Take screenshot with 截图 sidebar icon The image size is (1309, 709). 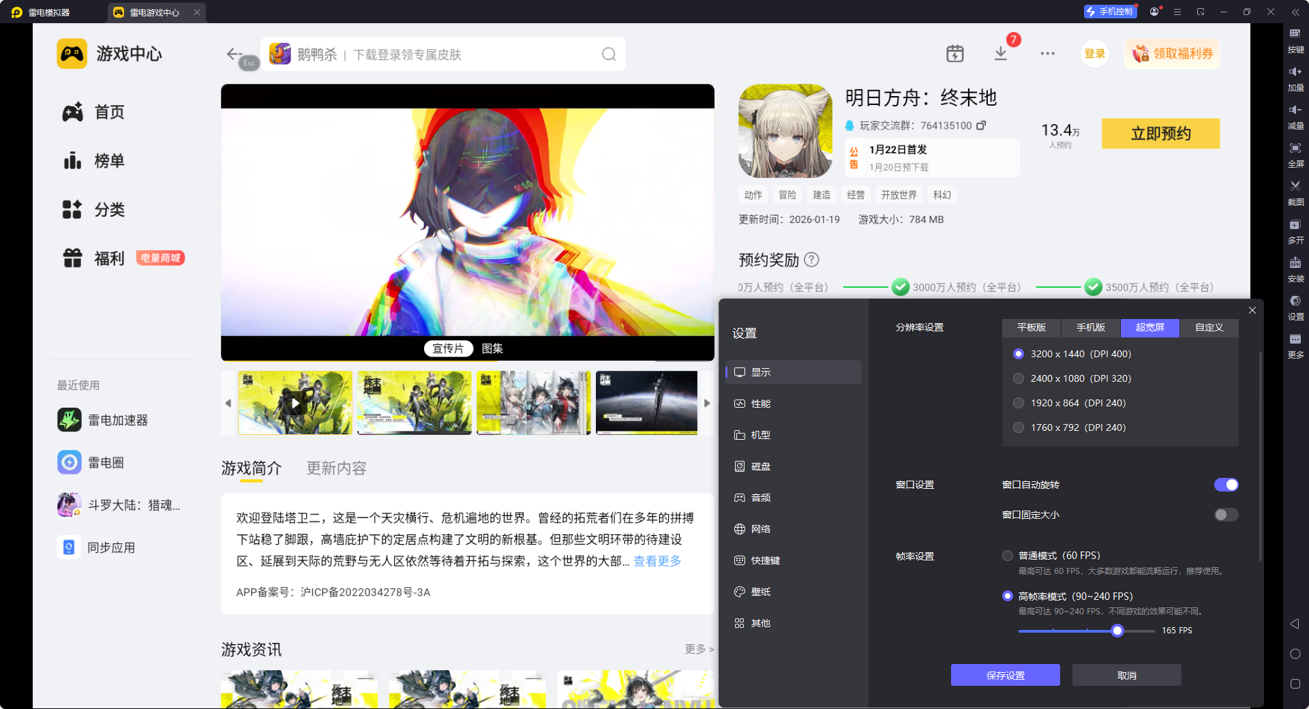click(x=1295, y=193)
